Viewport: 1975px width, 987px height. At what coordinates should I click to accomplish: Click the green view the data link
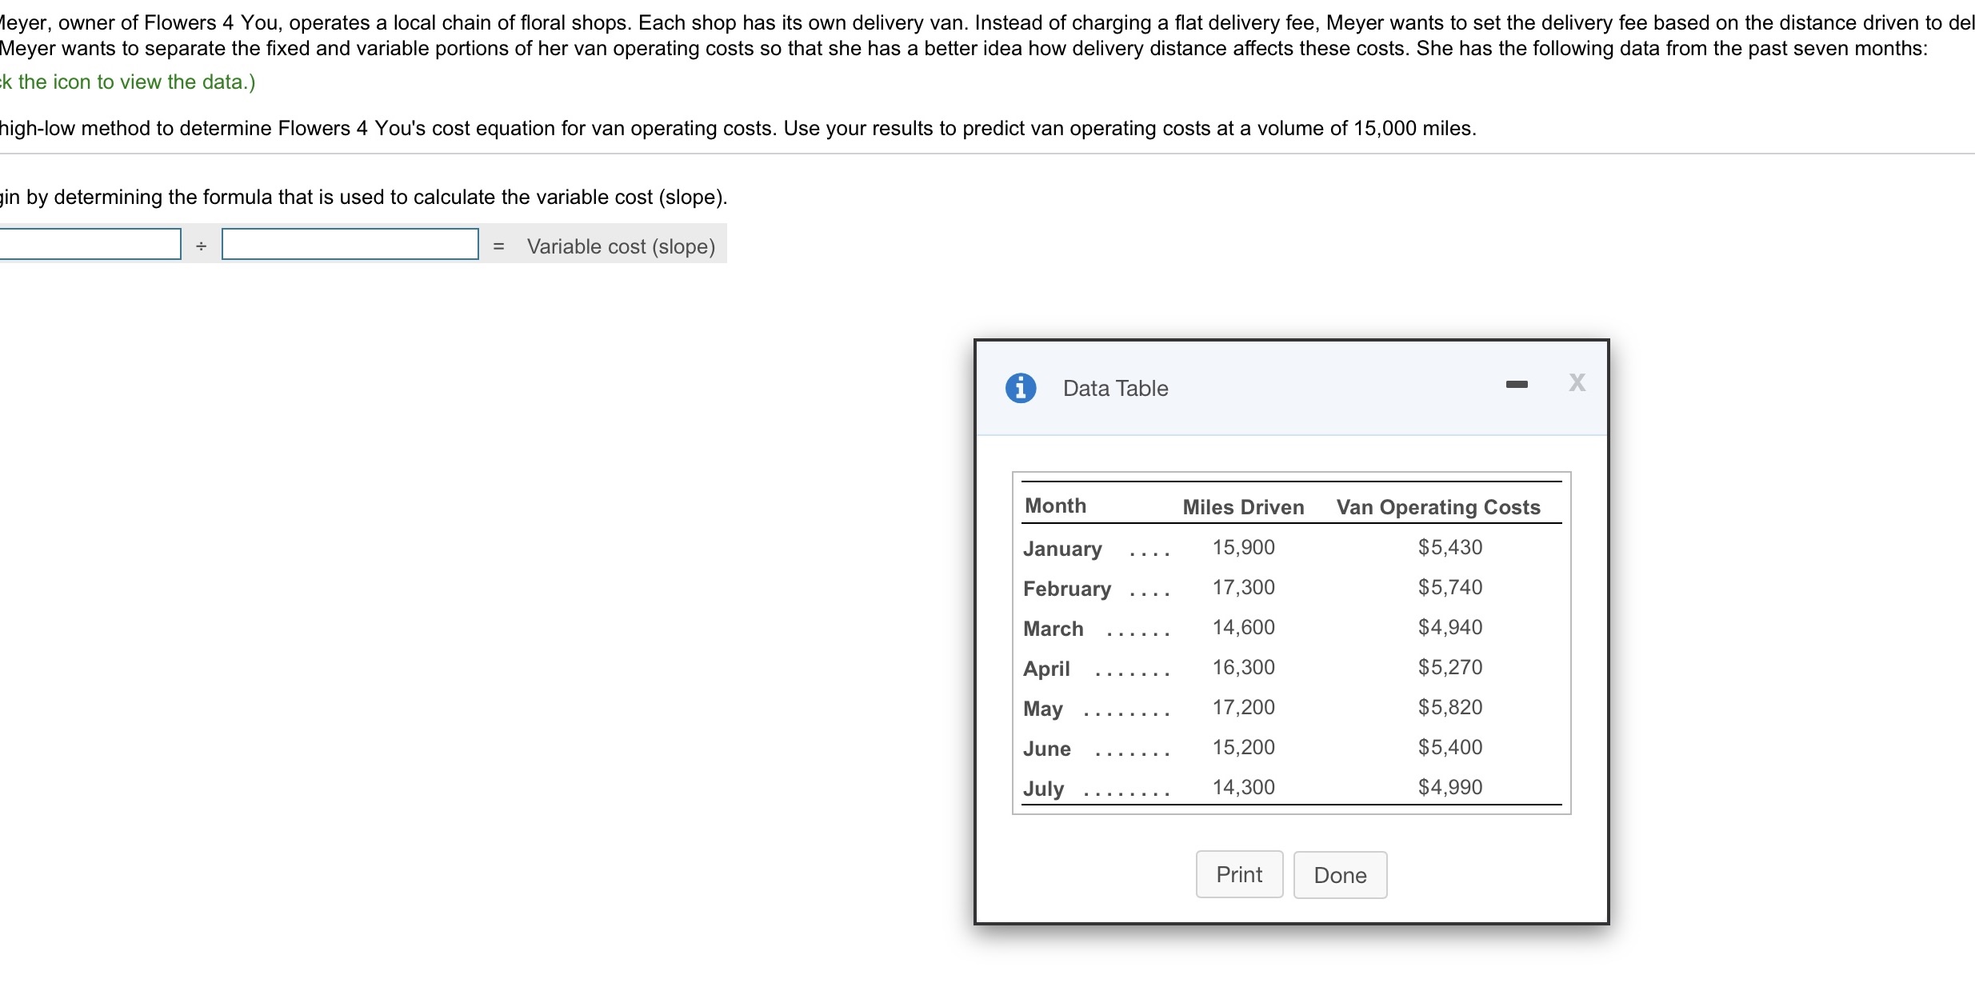(x=128, y=82)
